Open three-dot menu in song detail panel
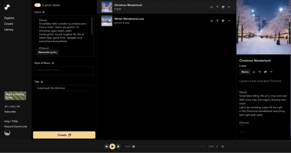This screenshot has width=291, height=153. click(271, 72)
